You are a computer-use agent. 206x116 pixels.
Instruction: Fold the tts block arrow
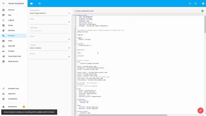click(x=77, y=62)
